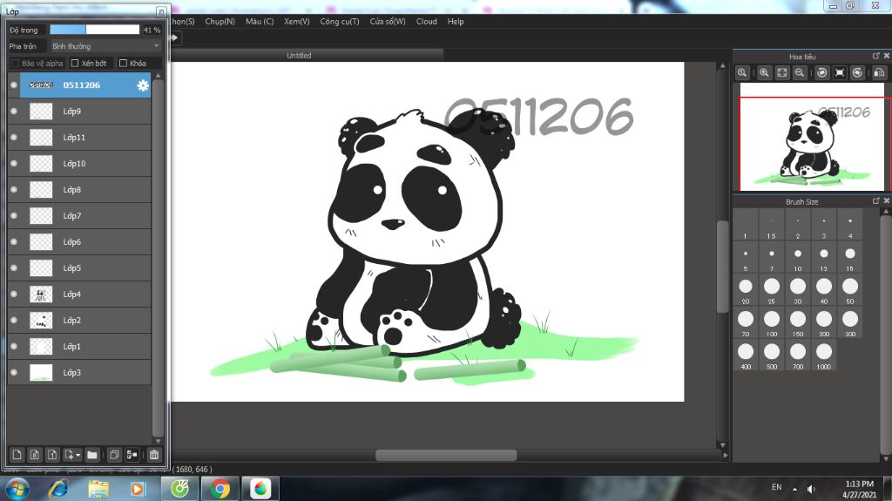
Task: Select brush size 10
Action: tap(798, 258)
